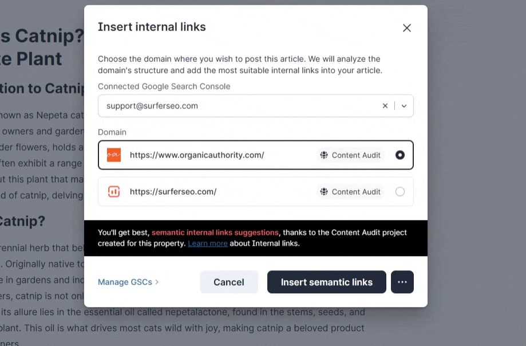Select the surferseo.com radio button
The height and width of the screenshot is (346, 526).
coord(400,192)
